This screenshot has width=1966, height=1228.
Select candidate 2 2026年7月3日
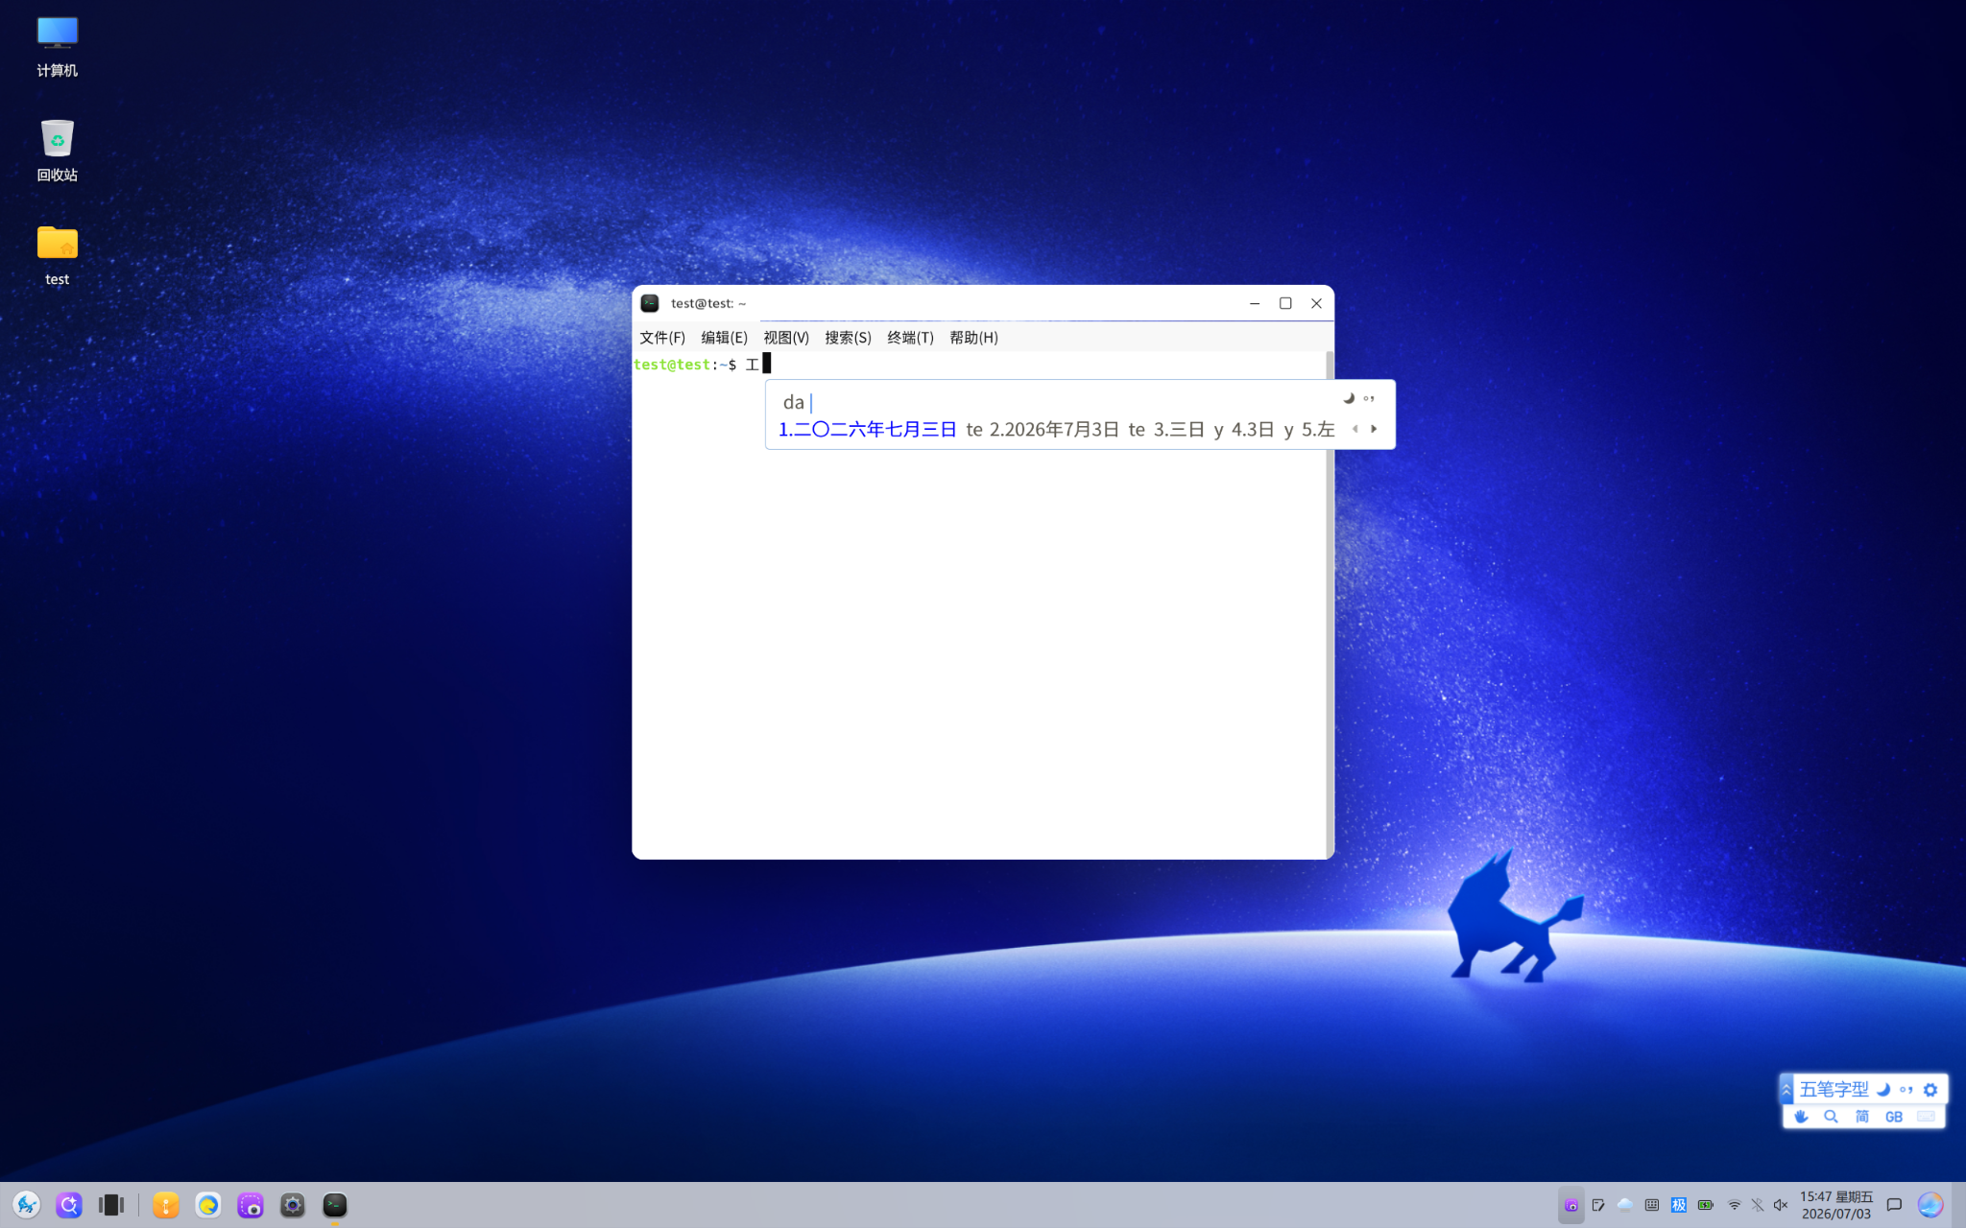1054,430
